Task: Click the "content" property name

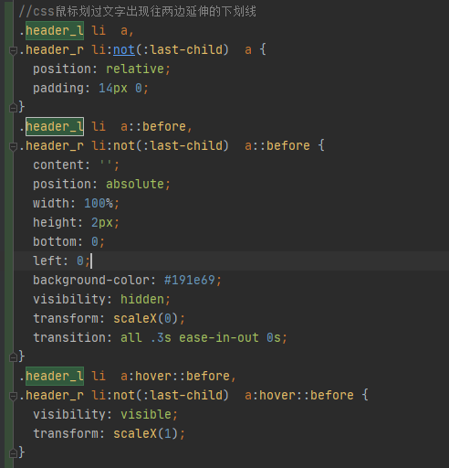Action: click(x=59, y=165)
